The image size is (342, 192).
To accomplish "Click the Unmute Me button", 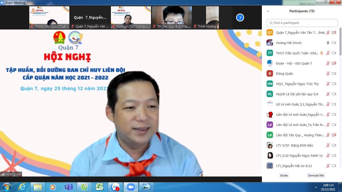I will click(x=316, y=175).
